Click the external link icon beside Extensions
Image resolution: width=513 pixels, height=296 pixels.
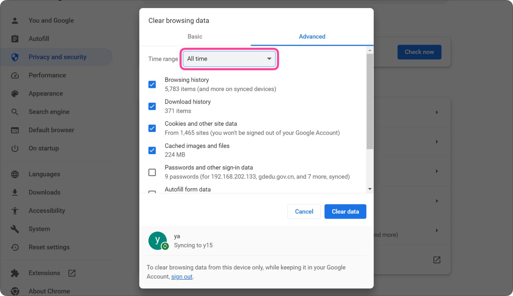pos(72,273)
